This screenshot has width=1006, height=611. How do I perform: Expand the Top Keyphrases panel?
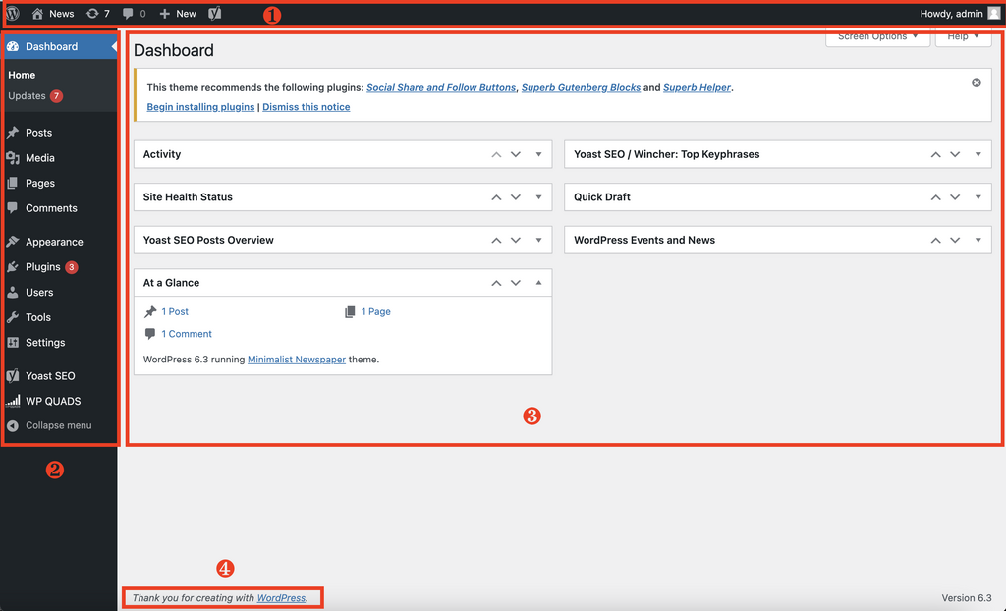[978, 154]
